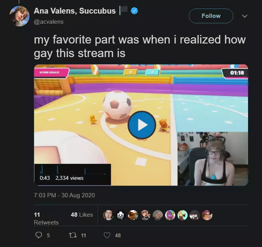View the 48 Likes list
262x247 pixels.
[x=82, y=215]
